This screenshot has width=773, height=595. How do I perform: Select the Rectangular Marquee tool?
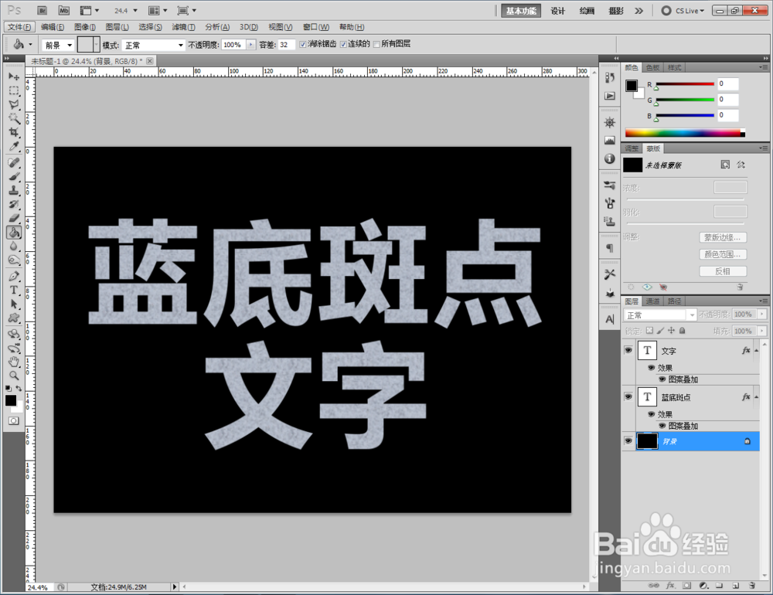tap(14, 90)
